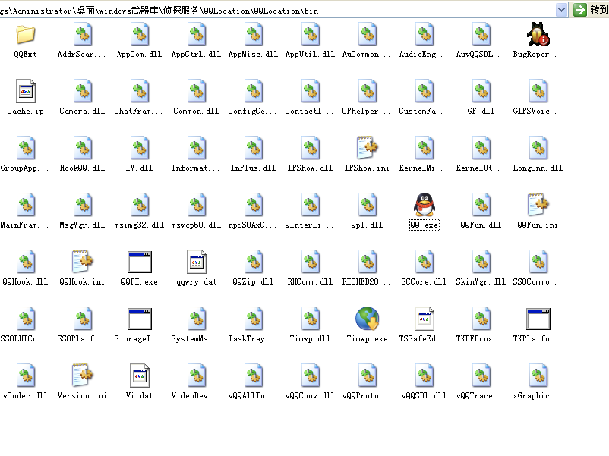This screenshot has height=456, width=609.
Task: Click the MainFram... file name
Action: [24, 225]
